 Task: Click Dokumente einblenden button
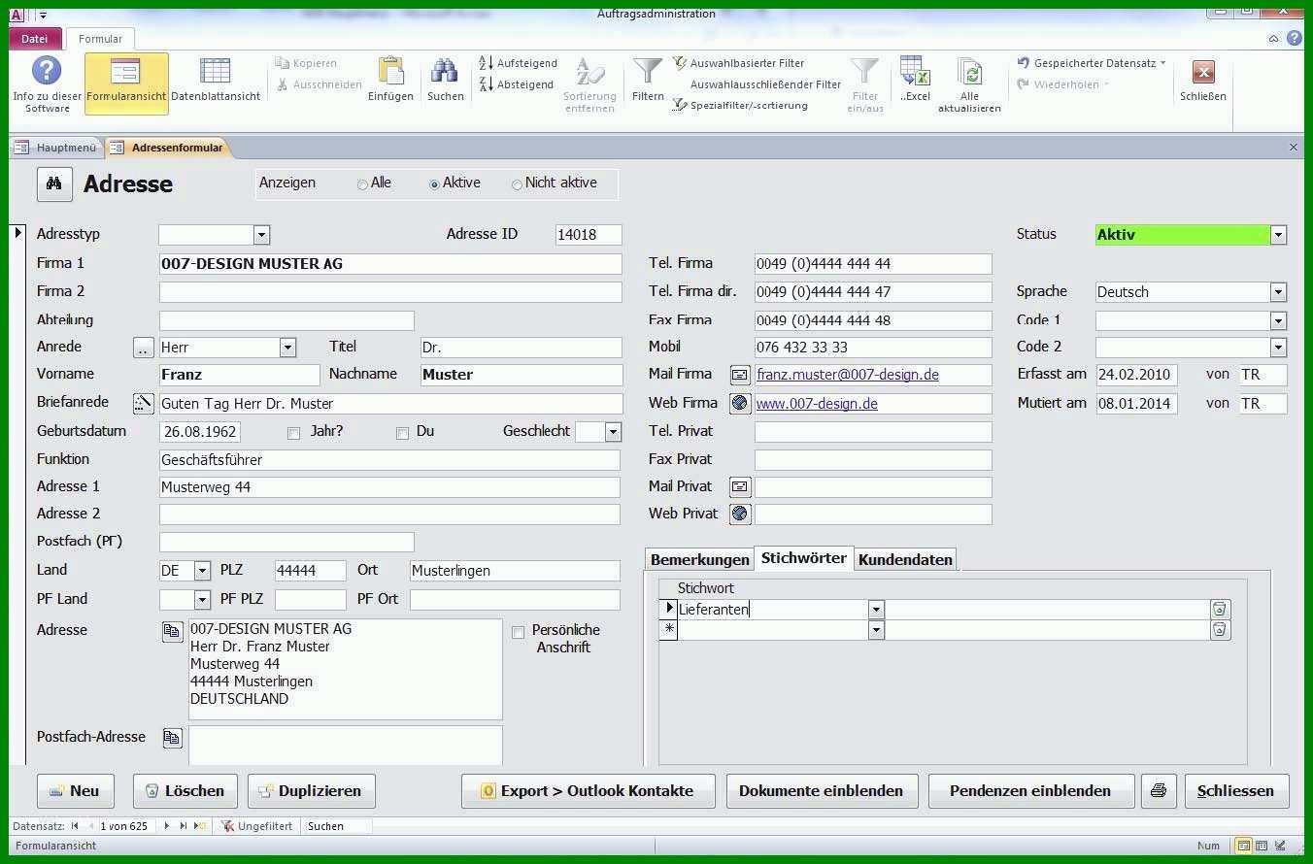[x=821, y=791]
